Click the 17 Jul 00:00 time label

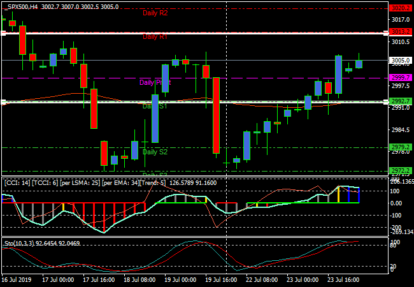[59, 280]
